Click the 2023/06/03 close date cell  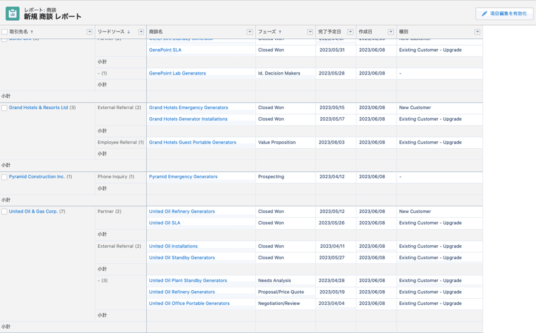click(x=336, y=142)
